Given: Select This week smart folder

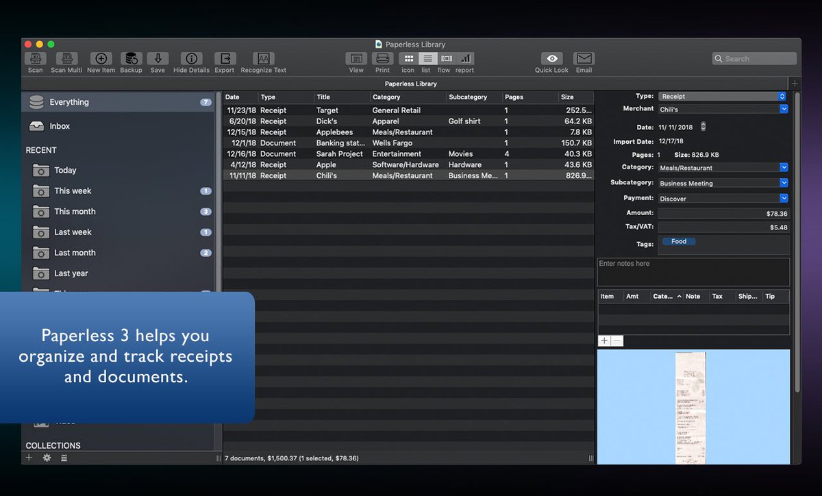Looking at the screenshot, I should pos(118,191).
